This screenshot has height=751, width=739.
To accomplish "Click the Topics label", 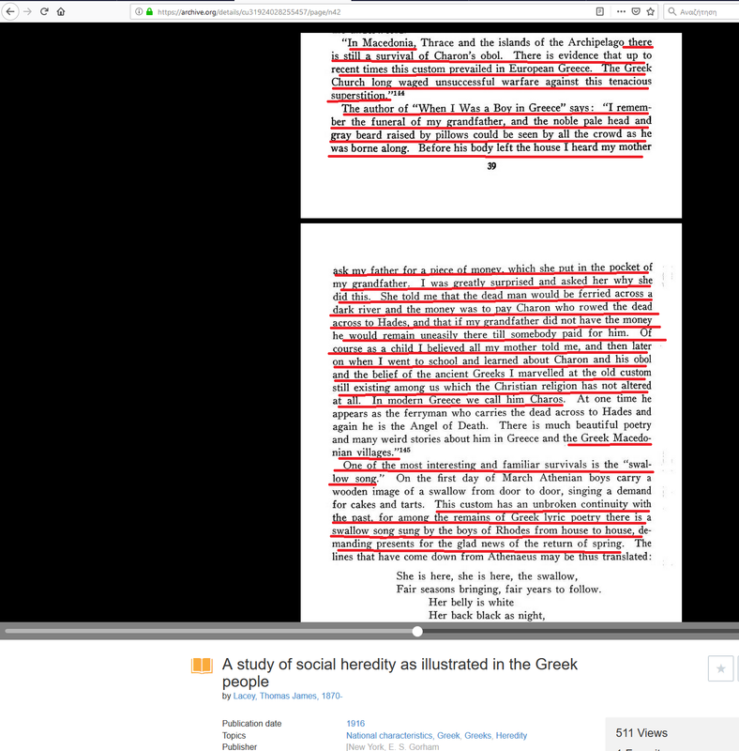I will coord(234,735).
